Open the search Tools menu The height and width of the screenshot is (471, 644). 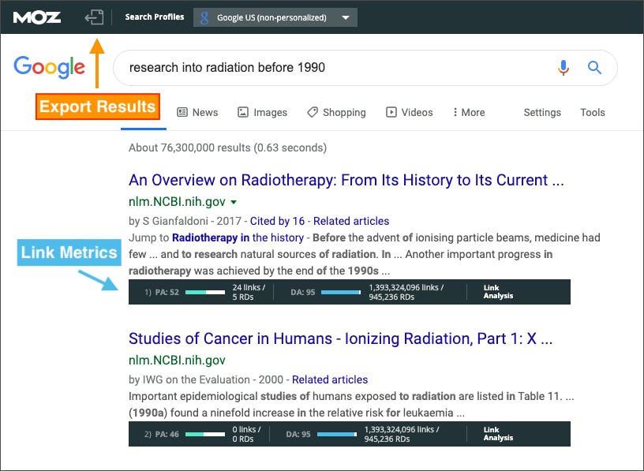tap(592, 112)
